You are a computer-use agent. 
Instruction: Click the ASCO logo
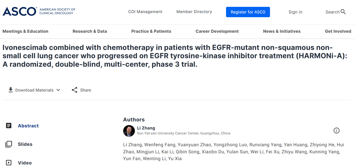(x=39, y=11)
